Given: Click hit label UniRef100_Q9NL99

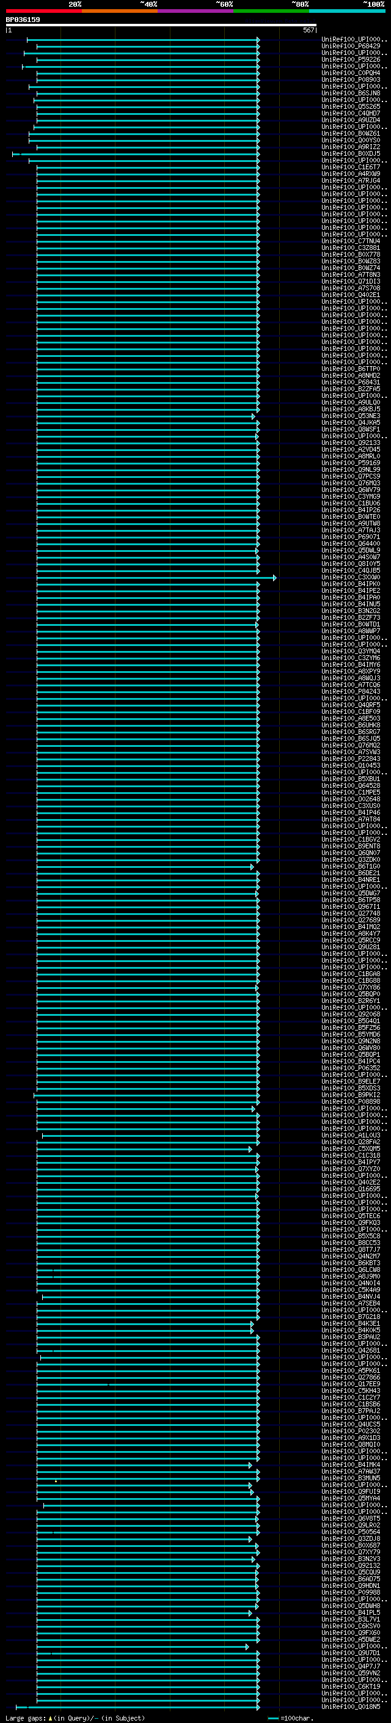Looking at the screenshot, I should click(351, 469).
